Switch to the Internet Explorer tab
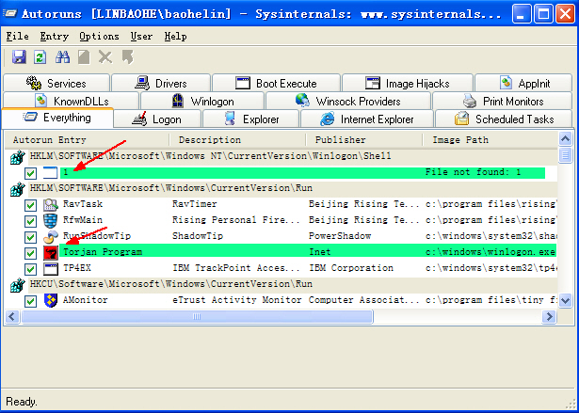Image resolution: width=579 pixels, height=413 pixels. click(367, 119)
